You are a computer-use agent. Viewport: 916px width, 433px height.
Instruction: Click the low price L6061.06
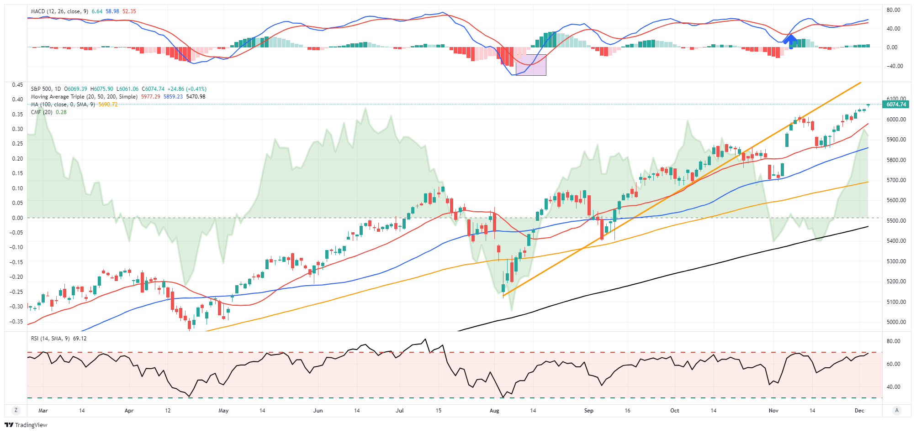(127, 89)
